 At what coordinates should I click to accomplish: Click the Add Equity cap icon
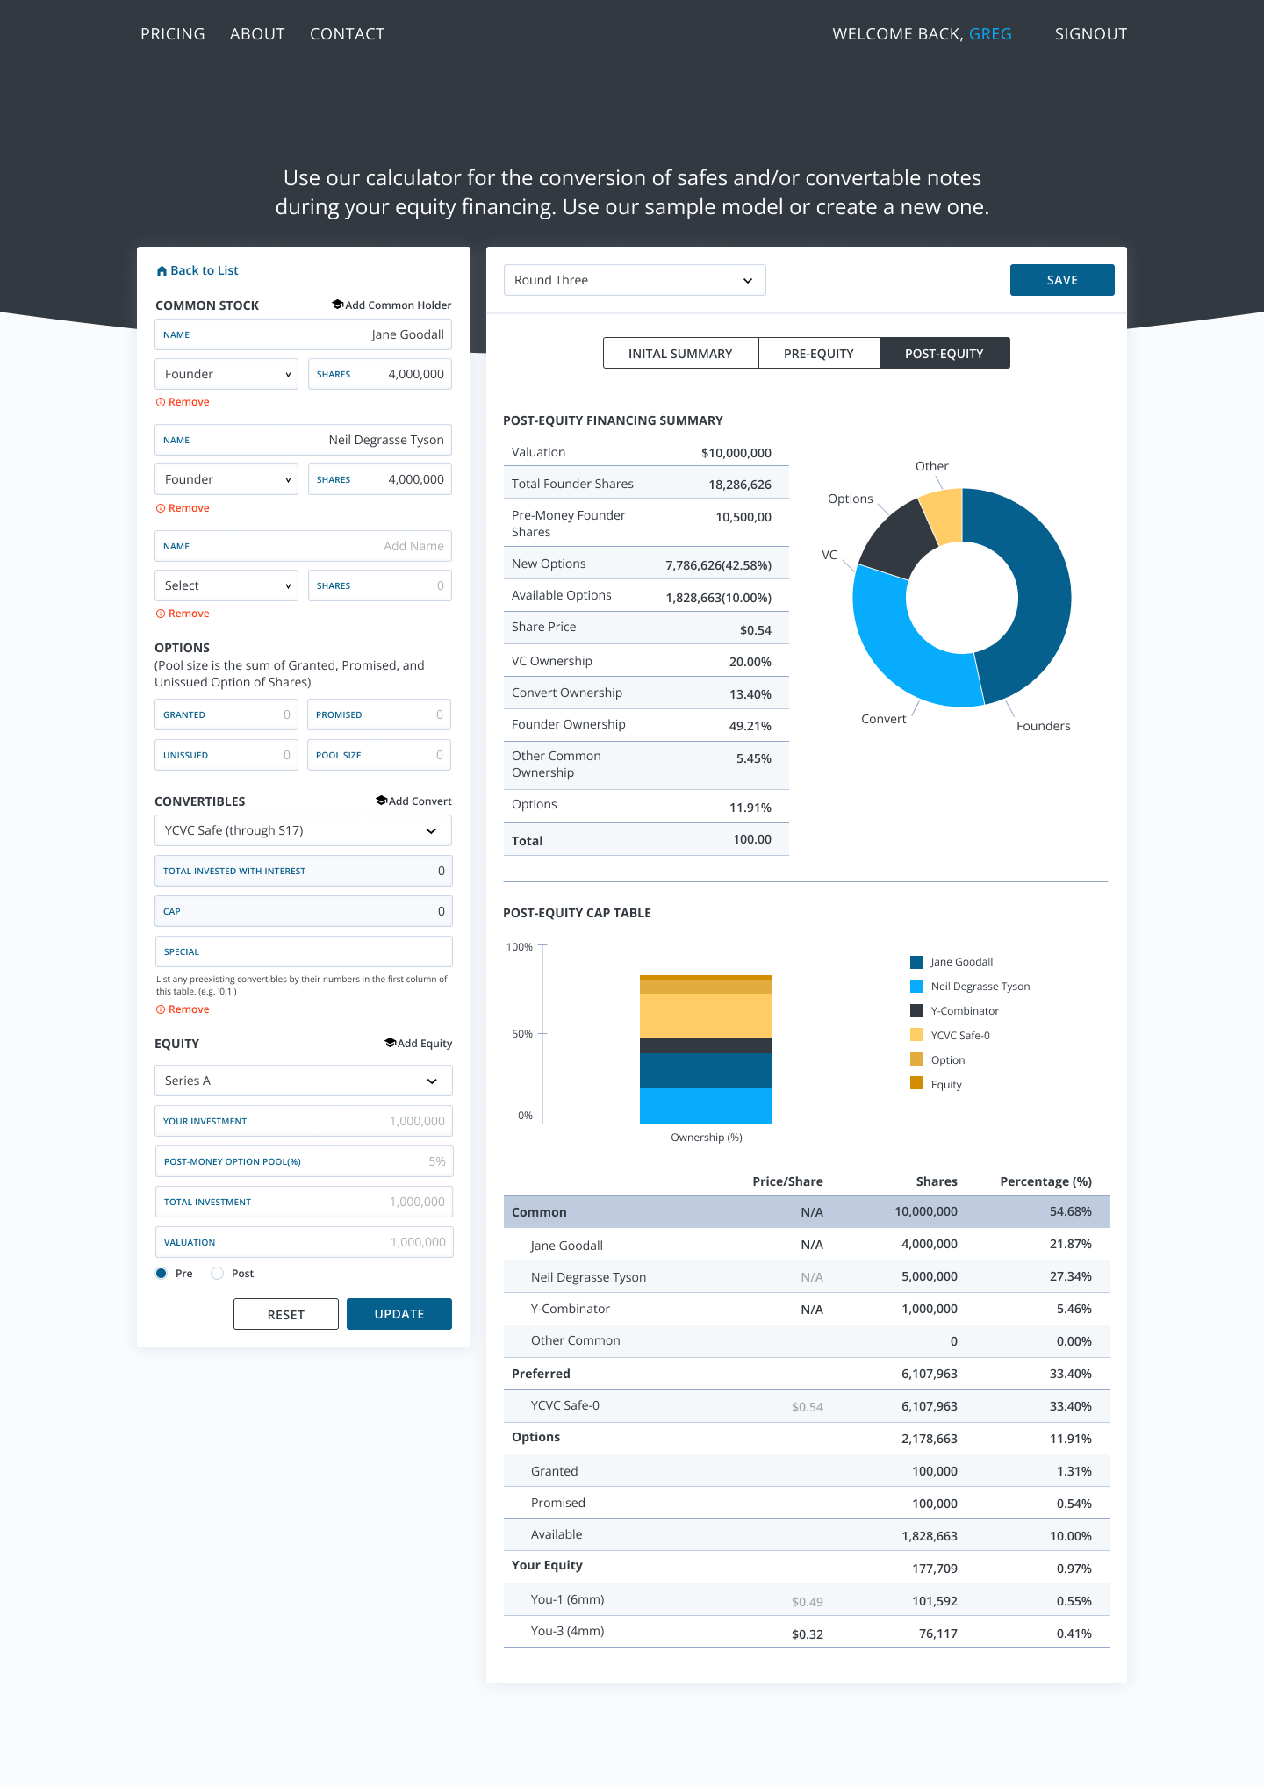[x=390, y=1043]
